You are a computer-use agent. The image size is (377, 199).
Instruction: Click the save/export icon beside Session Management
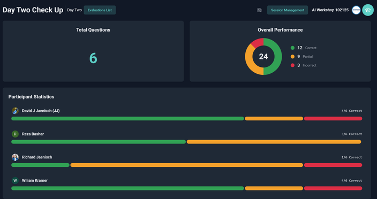click(259, 10)
